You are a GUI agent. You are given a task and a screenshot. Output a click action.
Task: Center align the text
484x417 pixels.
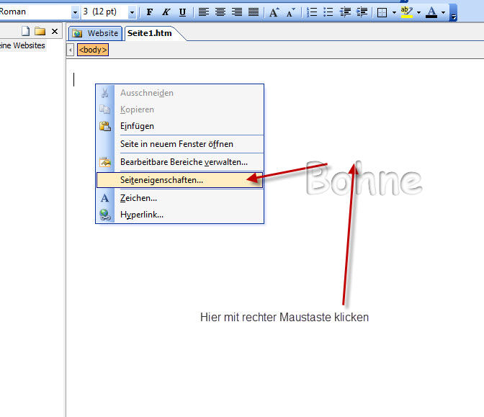[x=220, y=12]
